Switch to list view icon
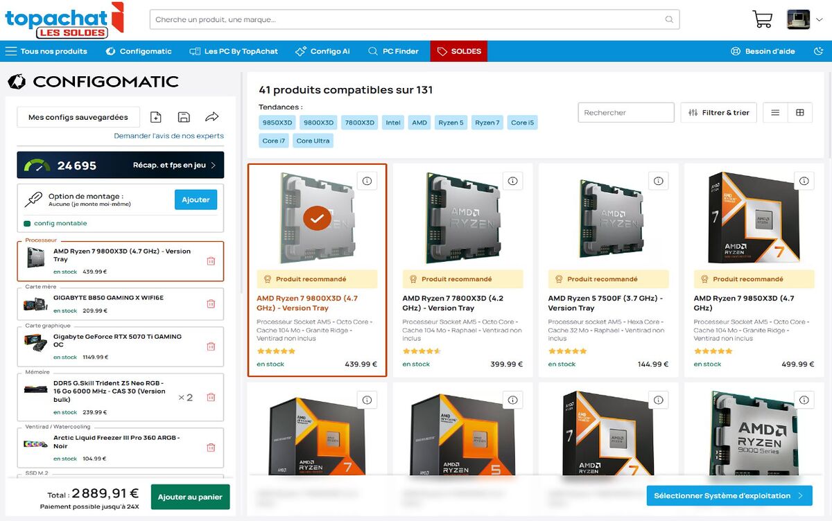 click(775, 112)
